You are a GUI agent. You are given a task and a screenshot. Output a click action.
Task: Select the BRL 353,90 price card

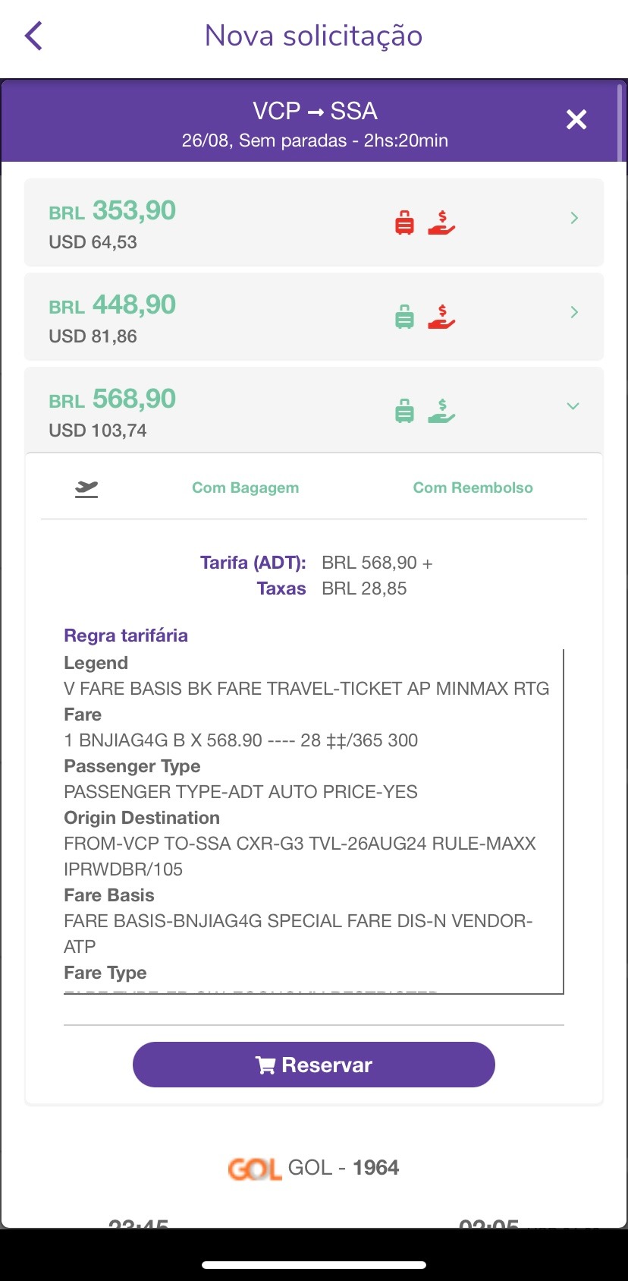tap(314, 222)
